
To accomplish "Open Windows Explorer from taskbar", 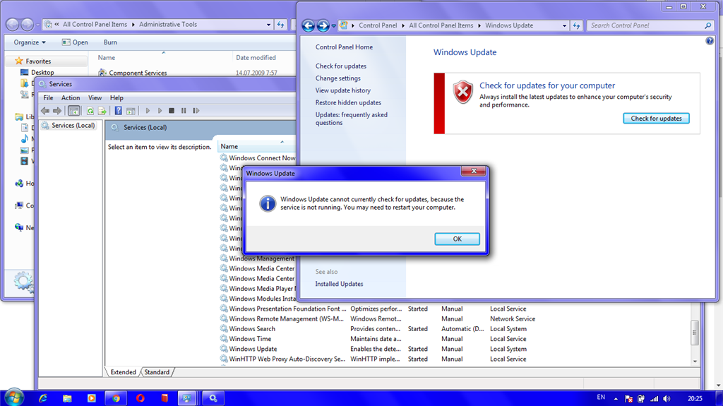I will click(67, 398).
